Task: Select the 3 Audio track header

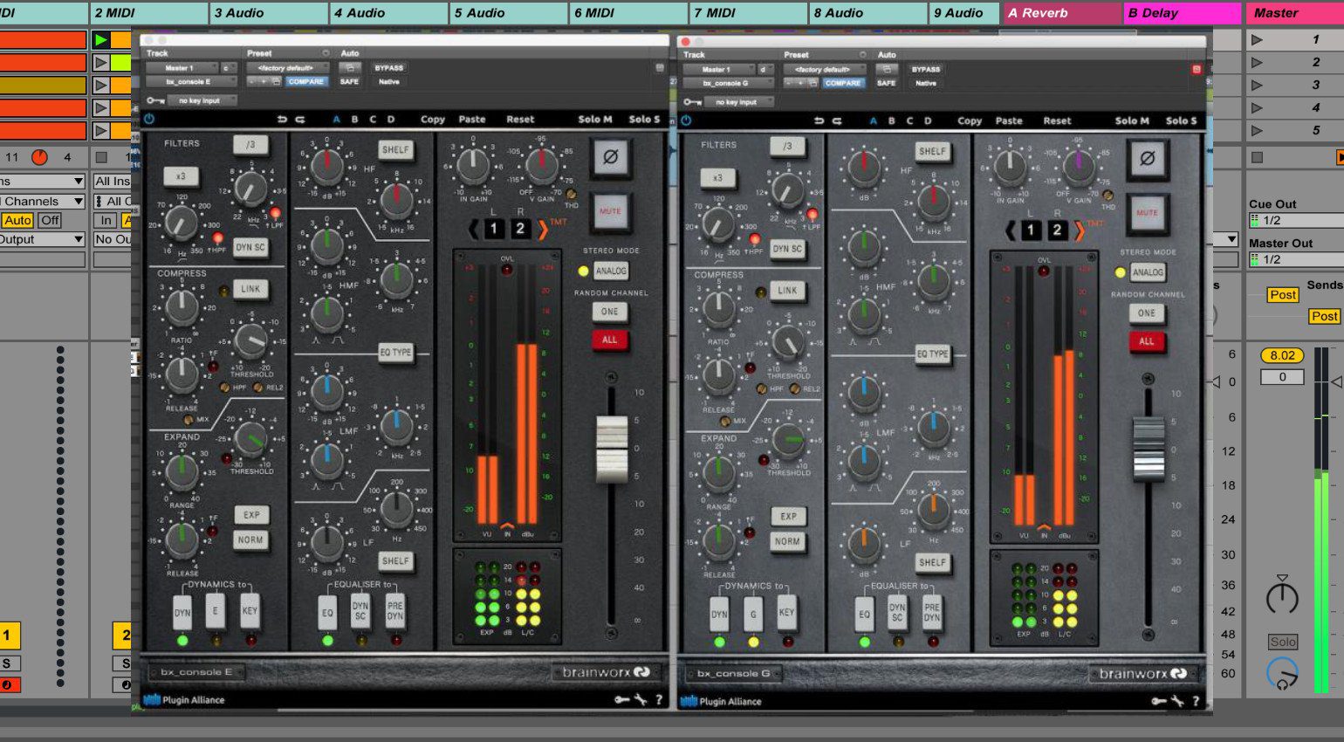Action: coord(269,13)
